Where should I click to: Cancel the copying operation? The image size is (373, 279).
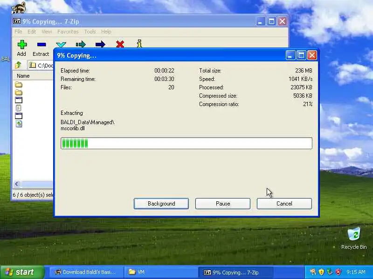[x=284, y=204]
